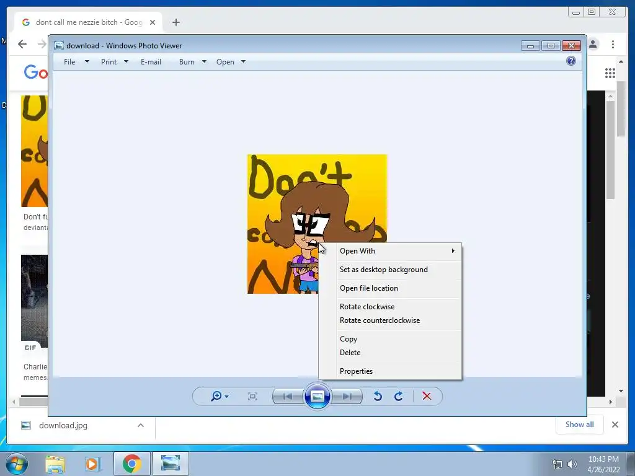Select Copy from context menu
The image size is (635, 476).
[x=390, y=339]
